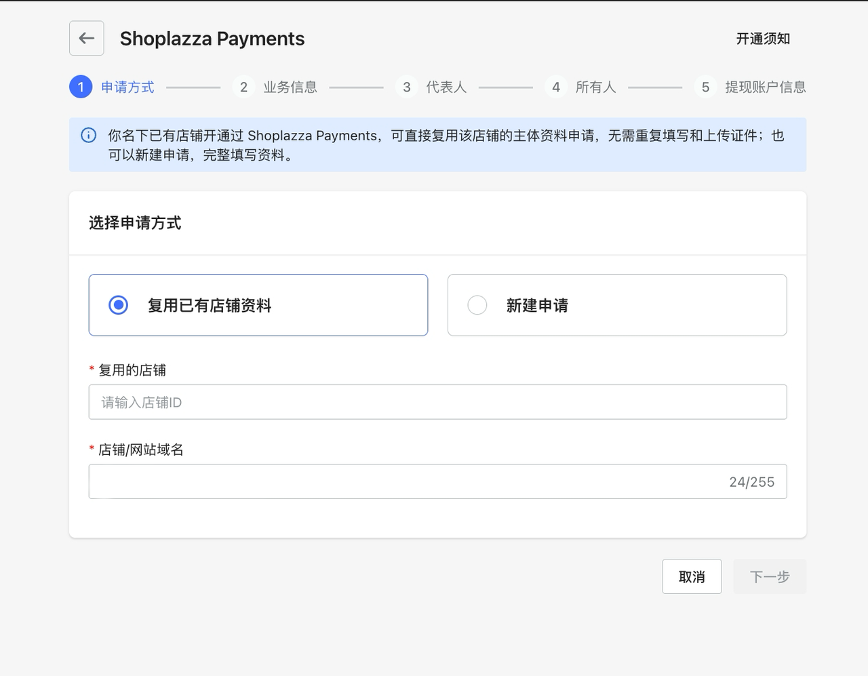Click the 复用的店铺 field label
Viewport: 868px width, 676px height.
(x=132, y=370)
